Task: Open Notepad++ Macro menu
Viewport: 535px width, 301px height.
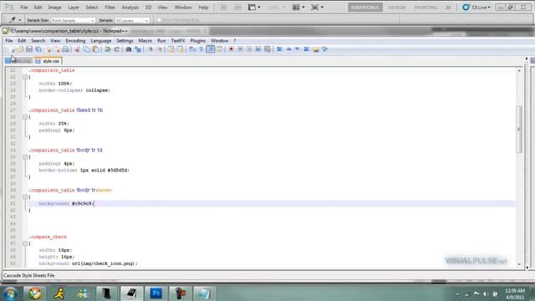Action: click(145, 41)
